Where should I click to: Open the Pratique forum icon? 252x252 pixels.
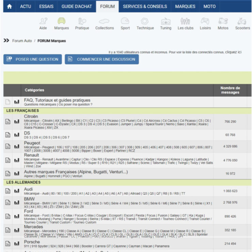82,21
